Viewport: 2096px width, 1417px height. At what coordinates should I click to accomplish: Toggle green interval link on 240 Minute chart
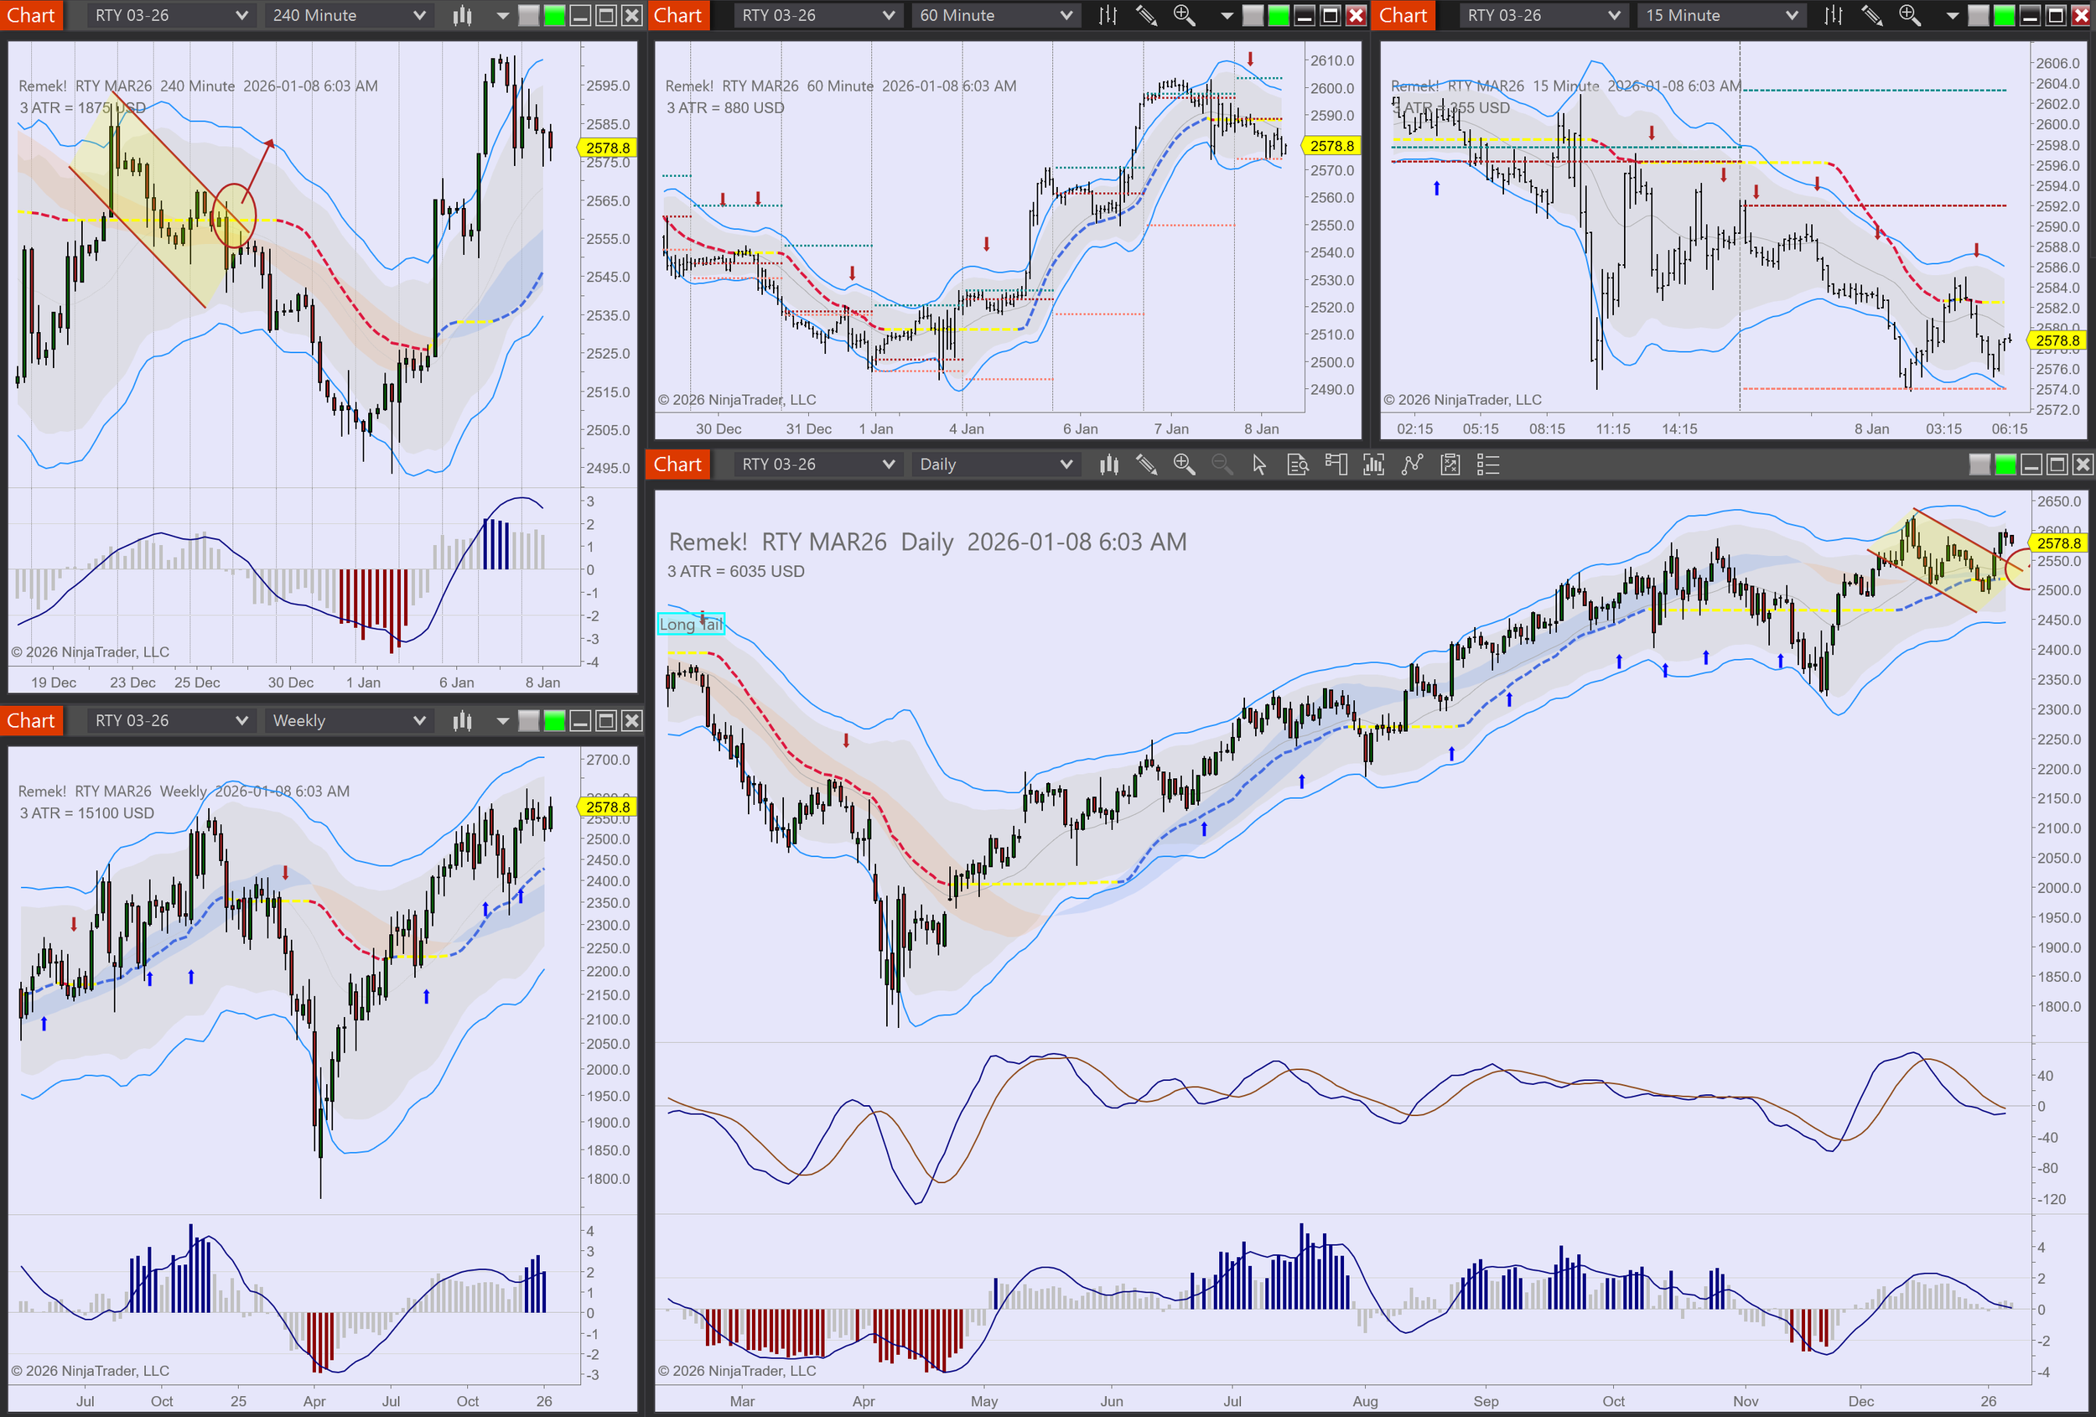(x=555, y=15)
